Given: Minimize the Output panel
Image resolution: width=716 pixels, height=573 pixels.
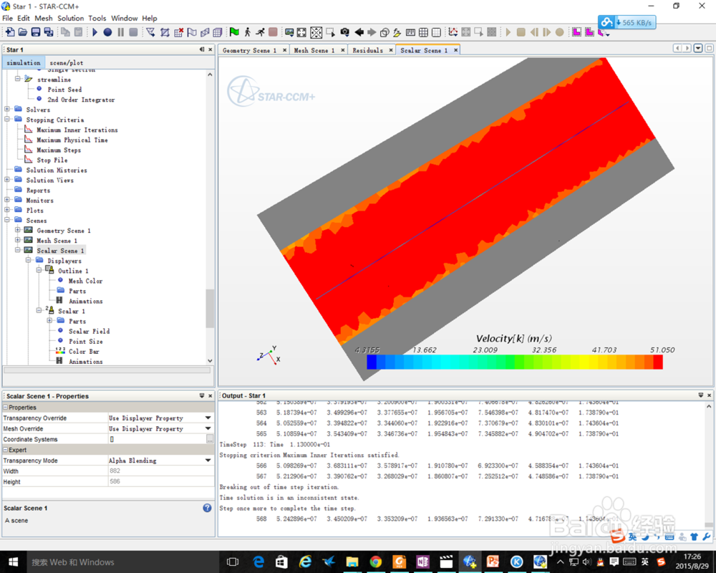Looking at the screenshot, I should [700, 395].
